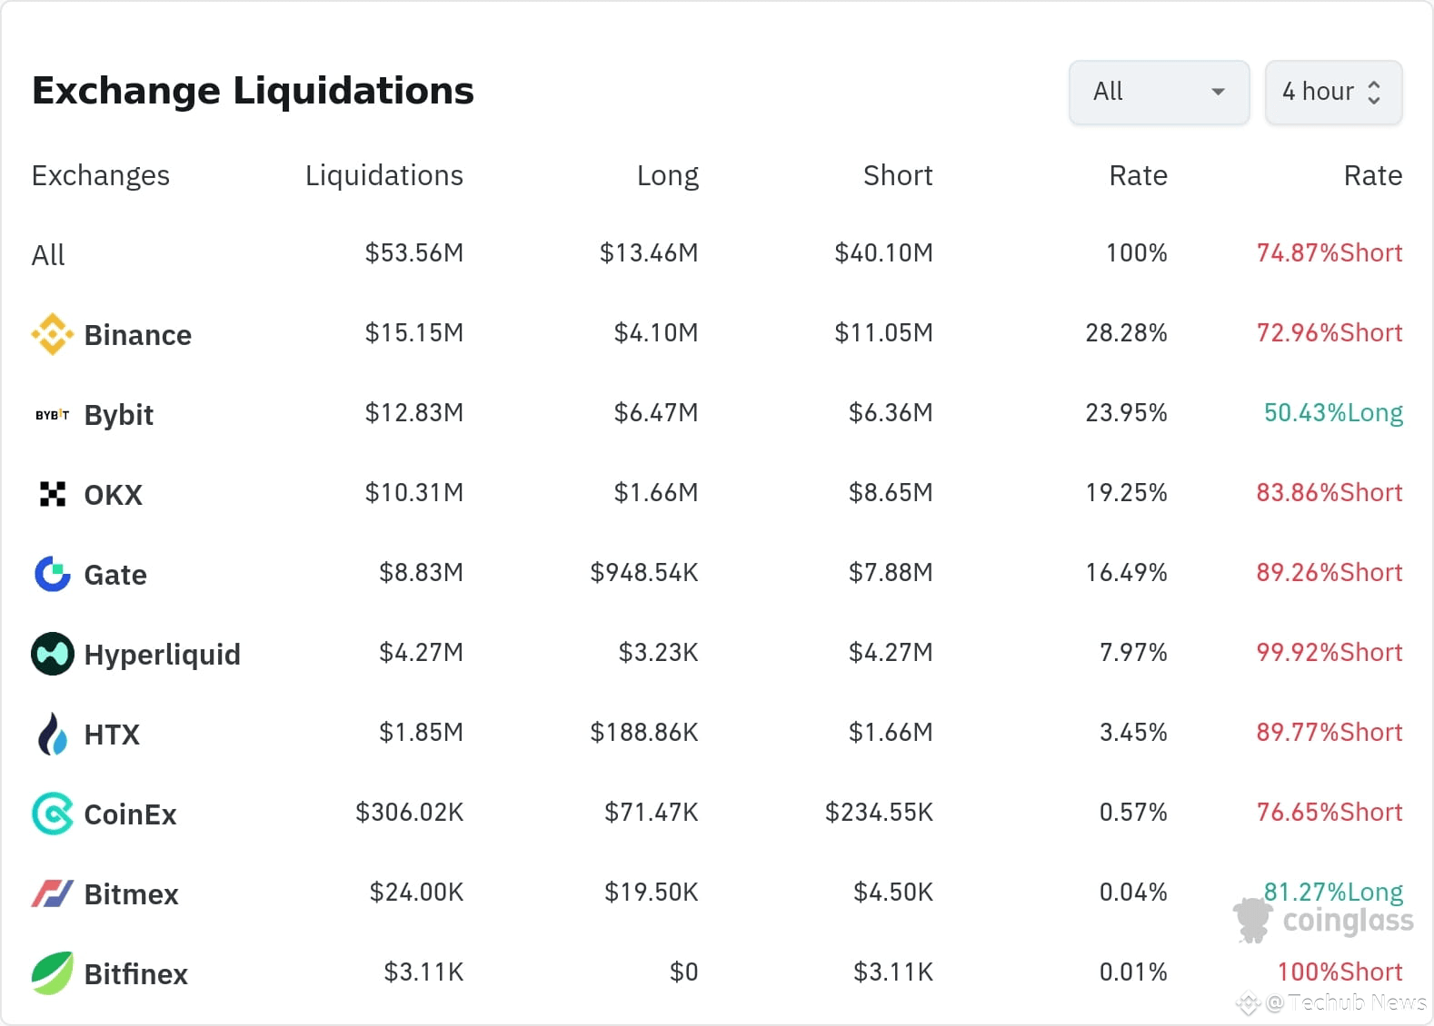Click the Hyperliquid logo icon
This screenshot has height=1026, width=1434.
(53, 654)
